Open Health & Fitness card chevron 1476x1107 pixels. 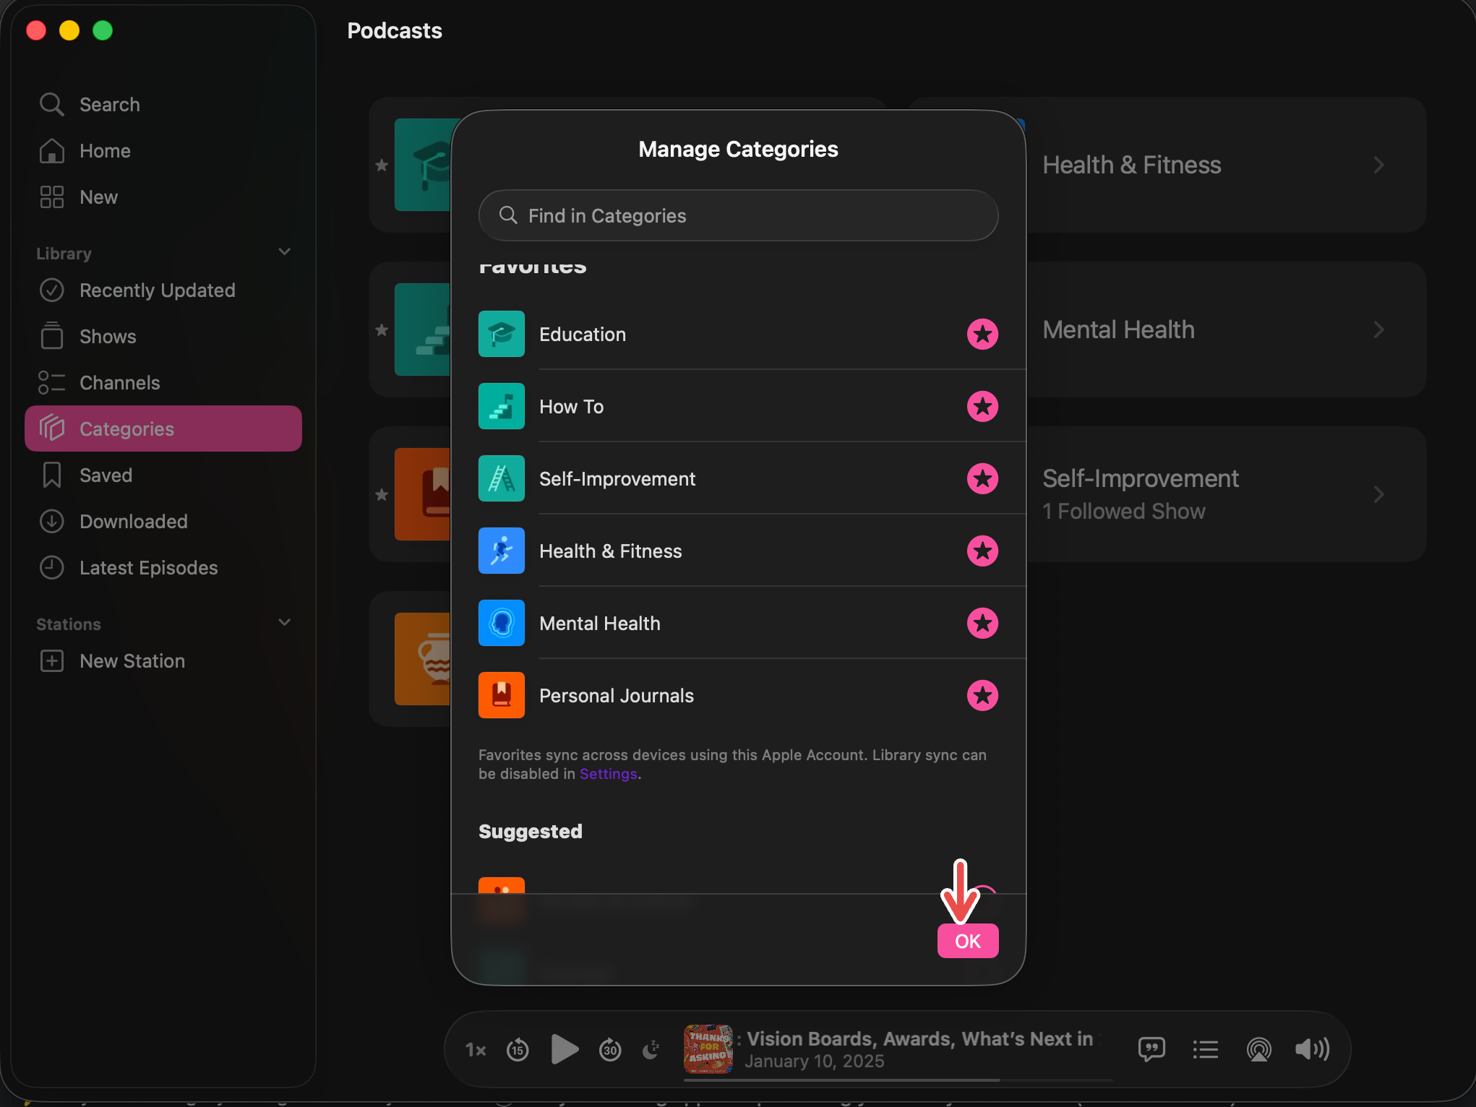pyautogui.click(x=1379, y=165)
